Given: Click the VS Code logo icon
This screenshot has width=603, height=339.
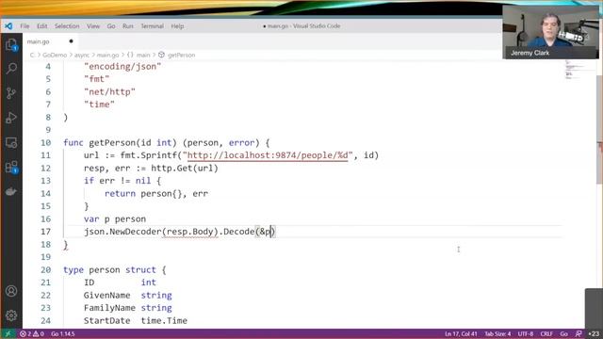Looking at the screenshot, I should (x=8, y=26).
